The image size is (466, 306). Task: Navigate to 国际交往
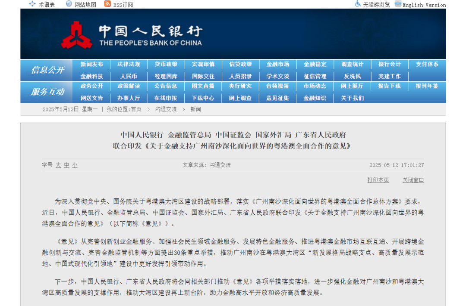point(203,77)
